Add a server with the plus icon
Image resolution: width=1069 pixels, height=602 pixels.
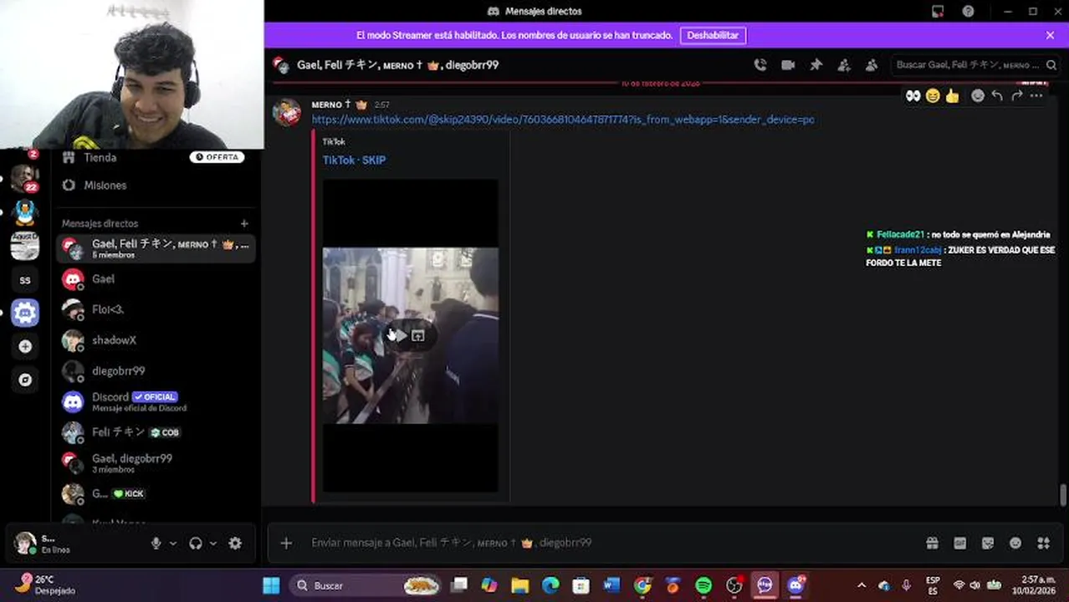point(25,346)
